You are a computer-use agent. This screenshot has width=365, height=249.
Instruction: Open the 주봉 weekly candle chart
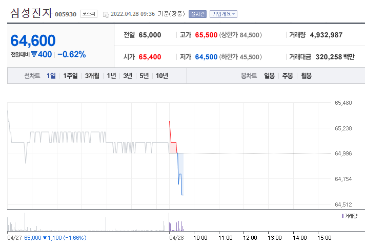tap(288, 76)
